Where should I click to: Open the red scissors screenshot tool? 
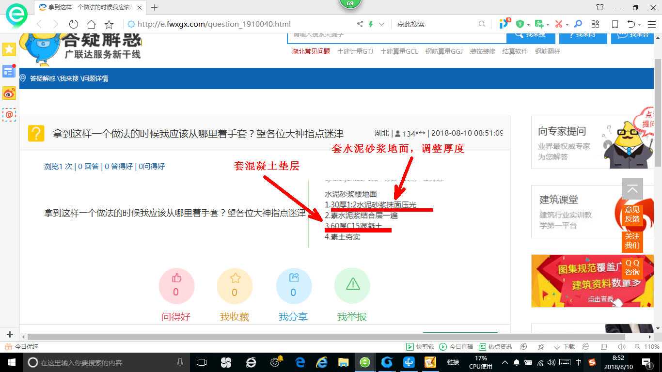(x=558, y=24)
